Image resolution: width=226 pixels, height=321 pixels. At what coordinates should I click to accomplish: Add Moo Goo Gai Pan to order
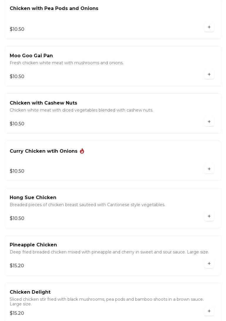tap(209, 74)
